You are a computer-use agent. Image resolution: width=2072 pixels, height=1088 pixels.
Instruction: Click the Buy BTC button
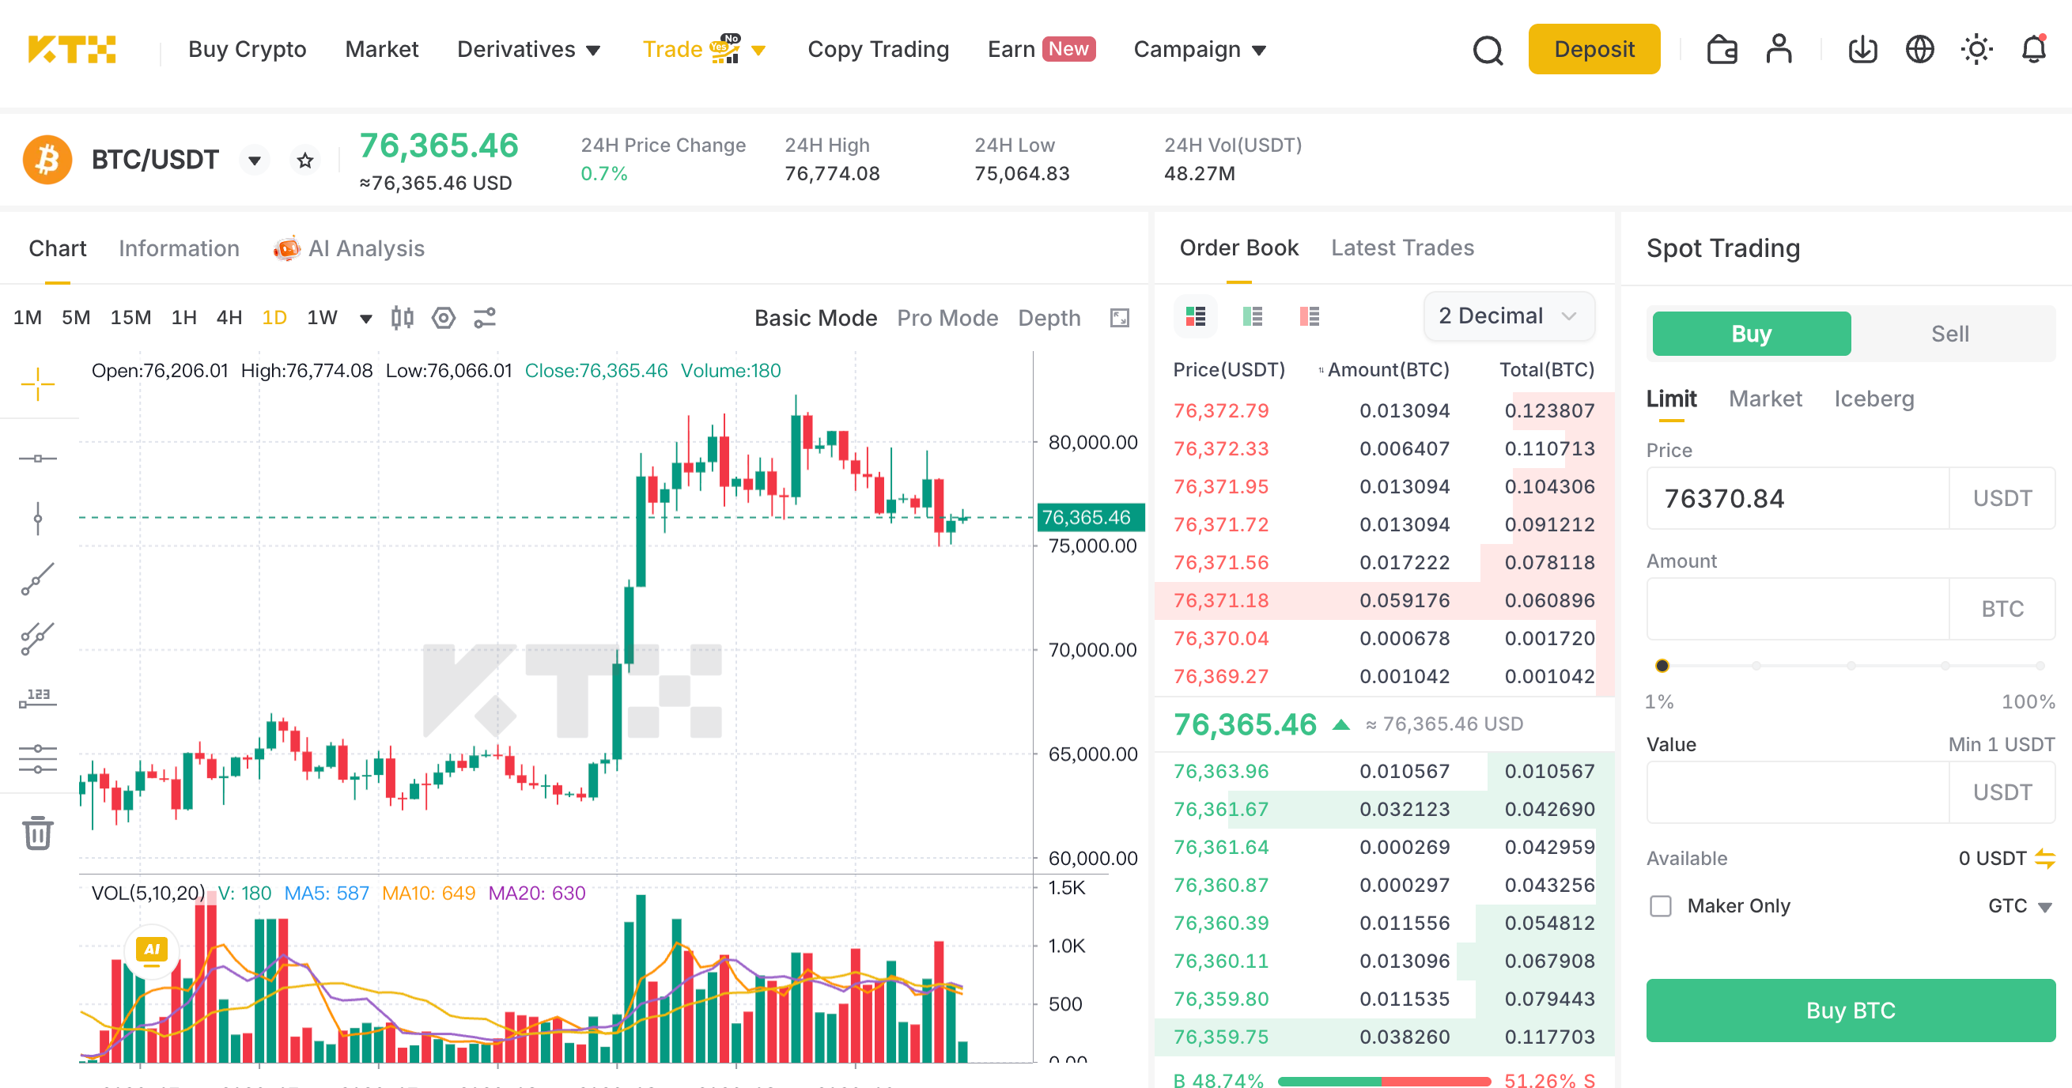click(x=1850, y=1011)
